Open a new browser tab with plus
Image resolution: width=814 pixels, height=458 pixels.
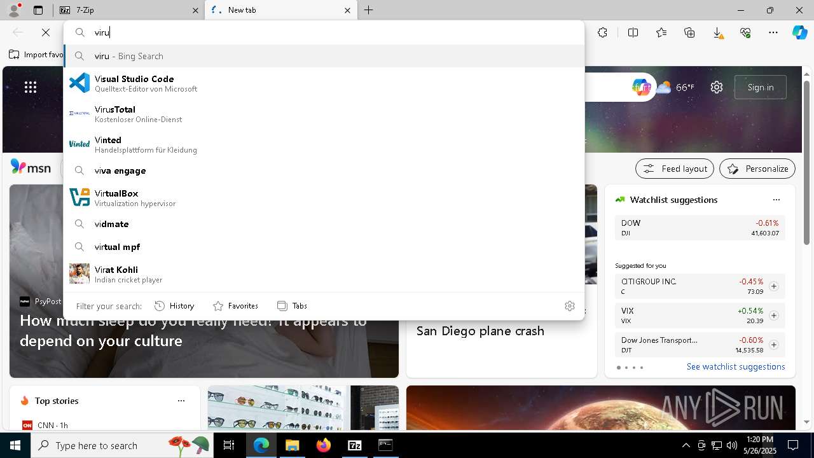[x=369, y=10]
